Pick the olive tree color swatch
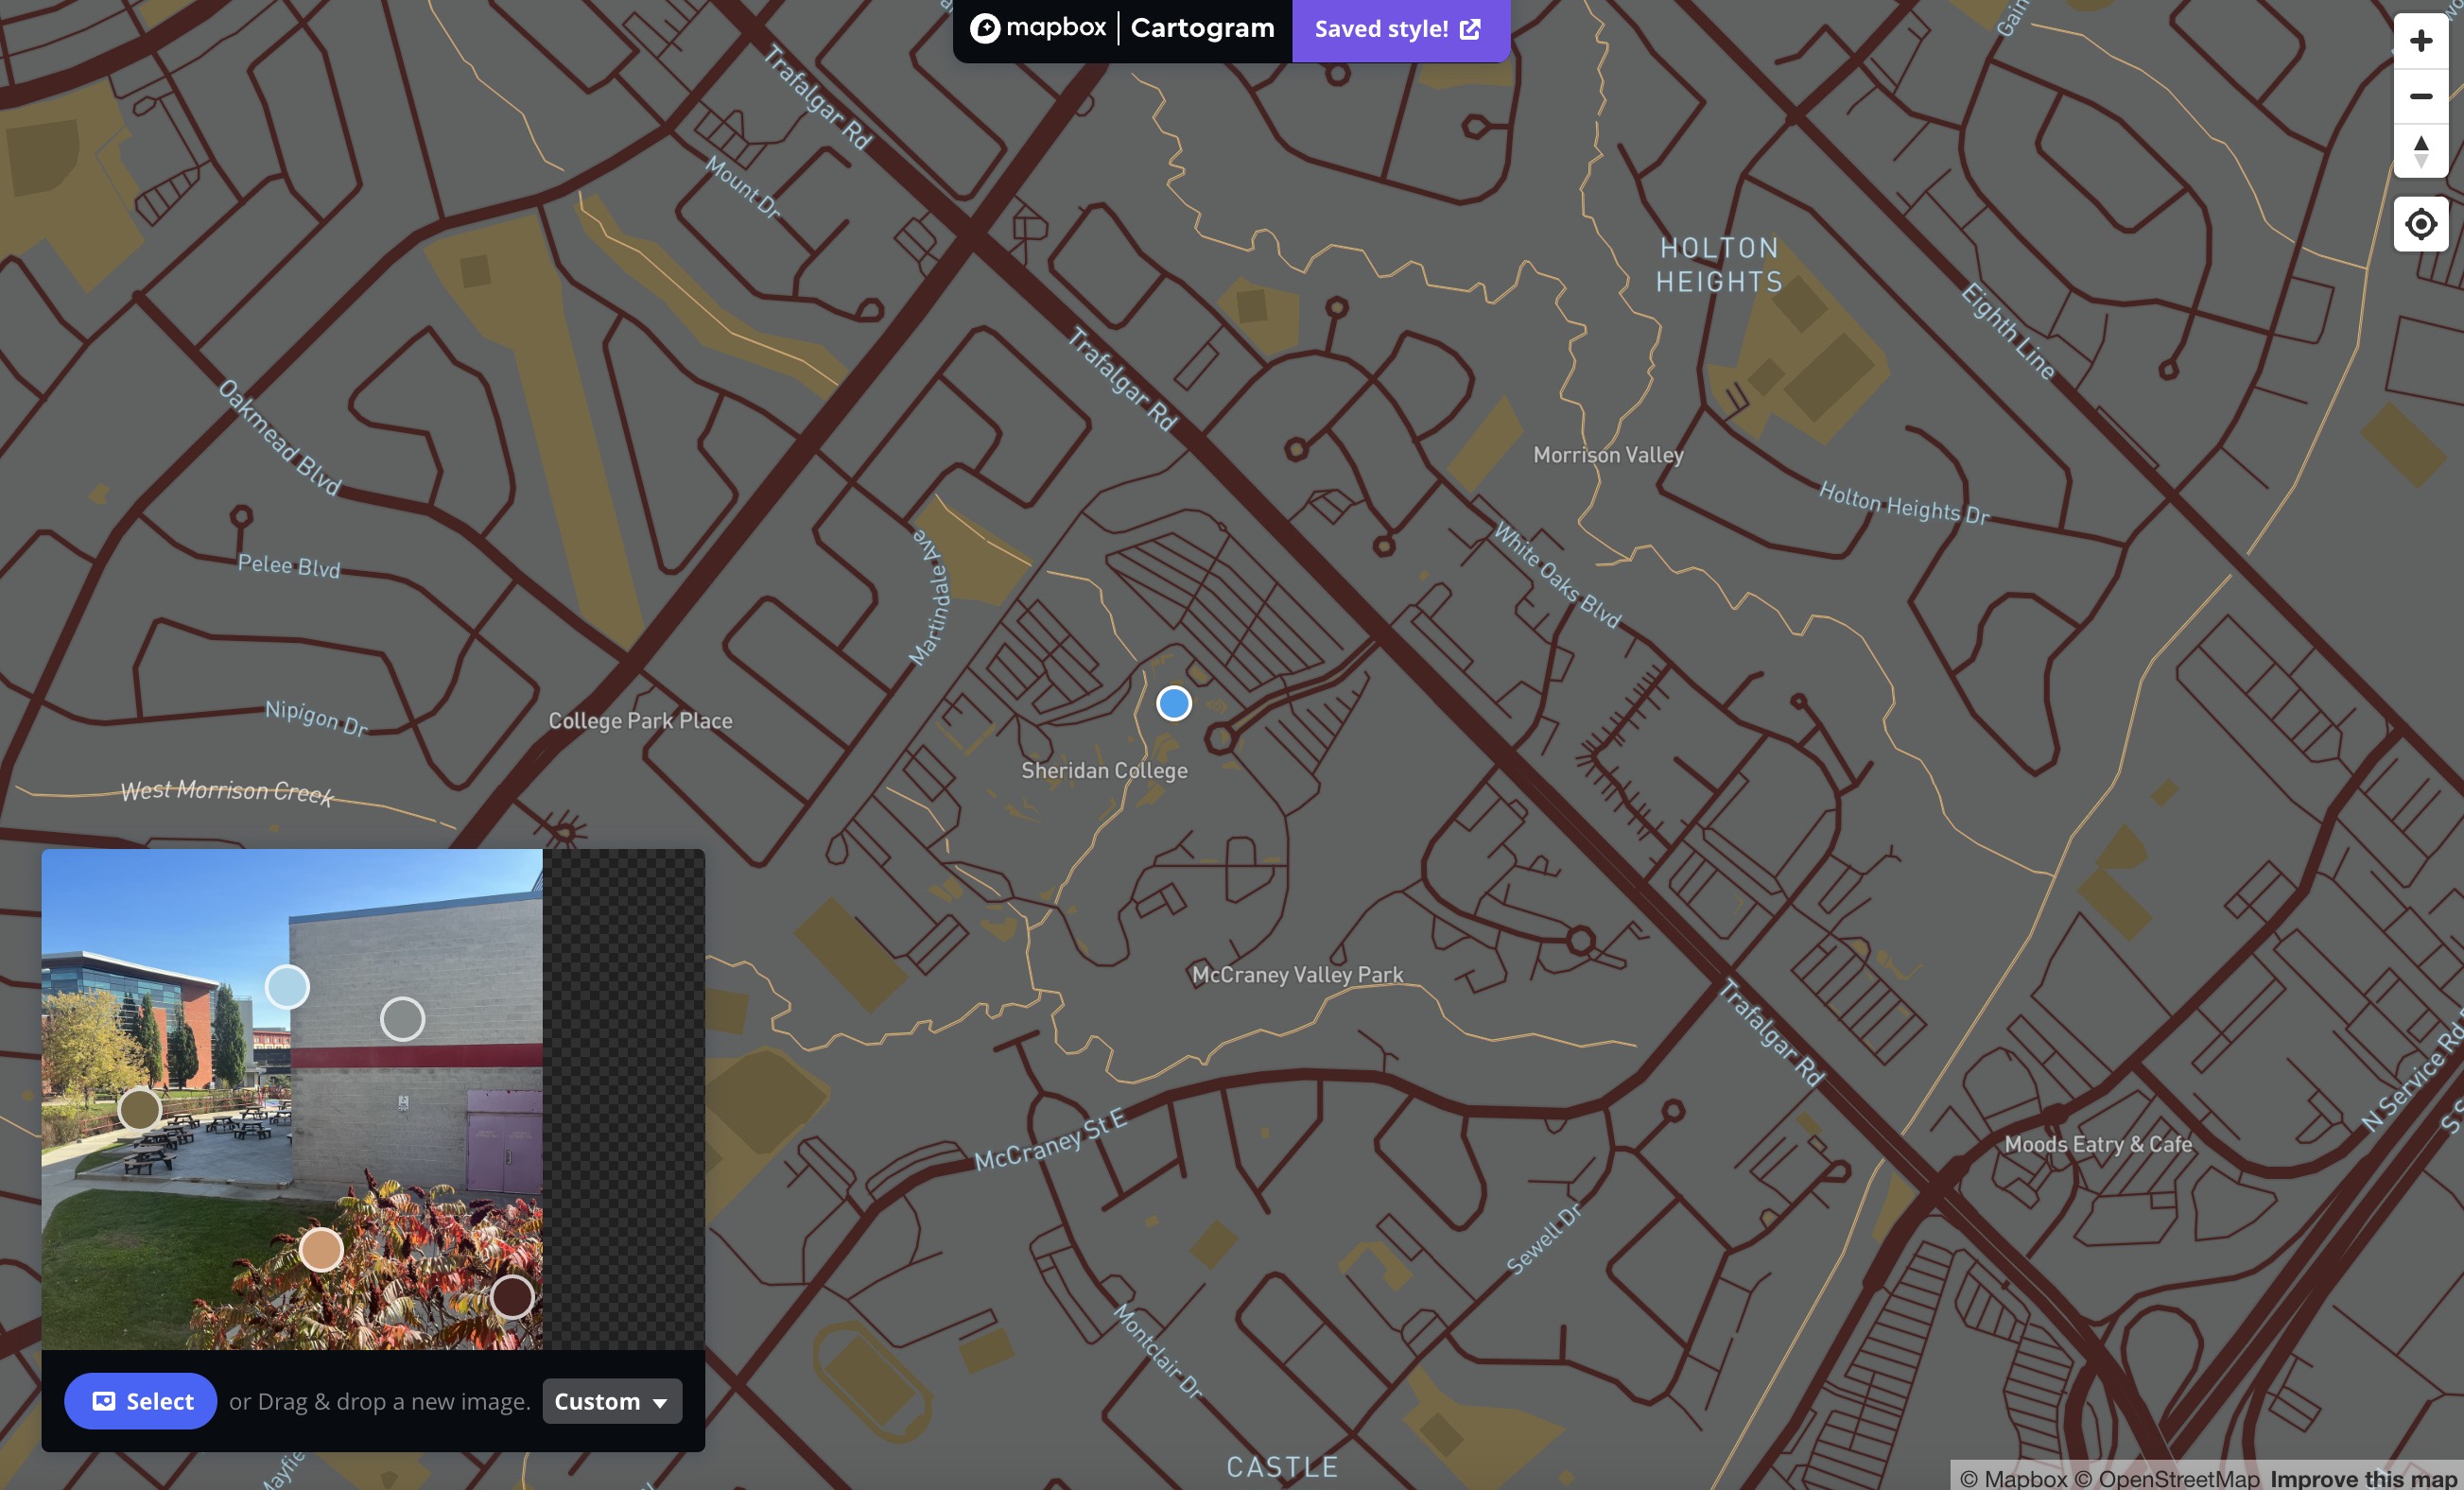This screenshot has width=2464, height=1490. click(x=139, y=1109)
